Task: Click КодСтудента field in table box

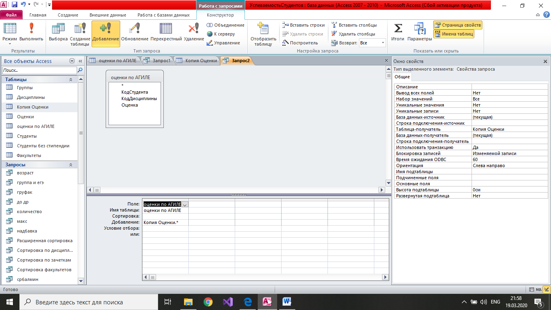Action: pyautogui.click(x=135, y=92)
